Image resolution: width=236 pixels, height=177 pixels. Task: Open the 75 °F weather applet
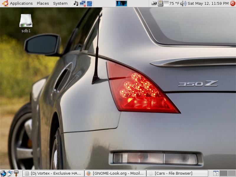coord(172,3)
